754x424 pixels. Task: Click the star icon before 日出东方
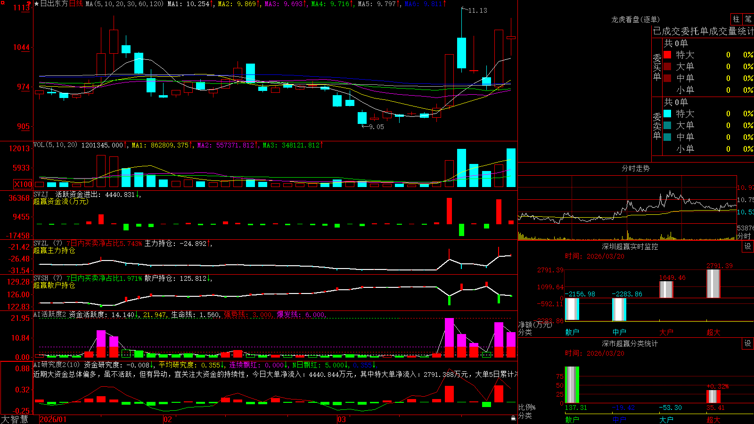(x=37, y=4)
